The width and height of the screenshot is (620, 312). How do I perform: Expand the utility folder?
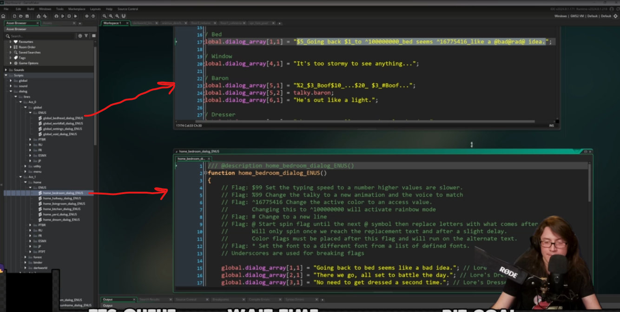coord(26,166)
